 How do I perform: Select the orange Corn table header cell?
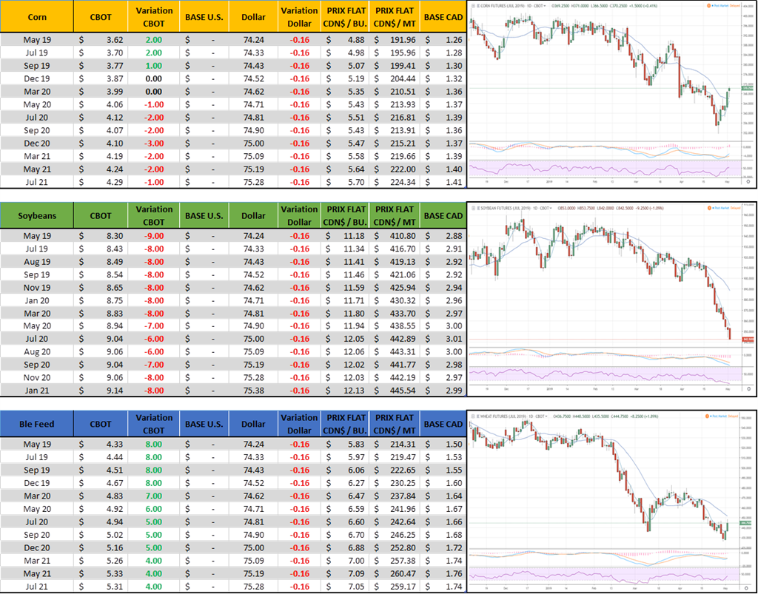tap(37, 16)
